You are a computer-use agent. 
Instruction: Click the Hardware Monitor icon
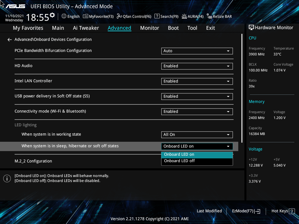(x=251, y=28)
